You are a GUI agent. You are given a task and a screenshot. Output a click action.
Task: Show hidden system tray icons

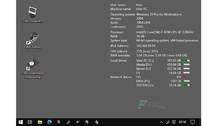161,122
